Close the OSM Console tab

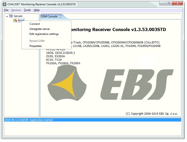60,16
